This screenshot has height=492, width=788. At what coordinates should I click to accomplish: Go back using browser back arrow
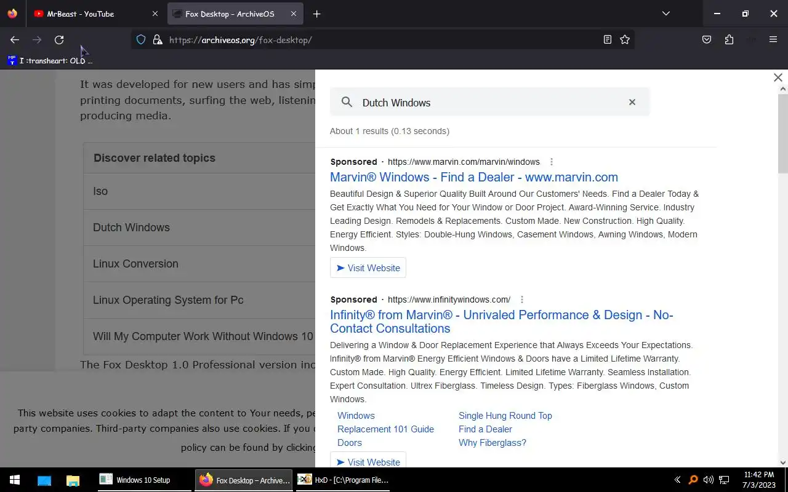click(x=15, y=40)
